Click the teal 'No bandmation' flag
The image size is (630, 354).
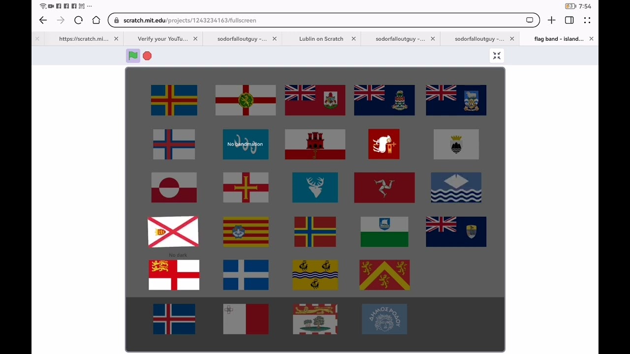[x=246, y=145]
